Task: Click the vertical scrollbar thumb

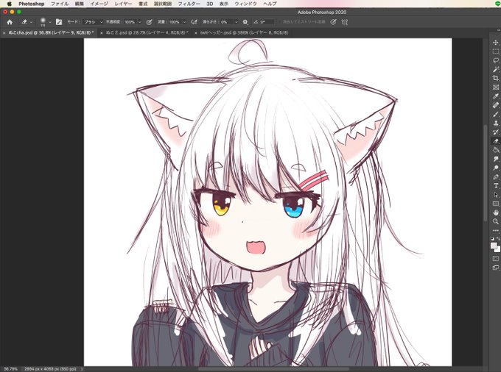Action: point(486,172)
